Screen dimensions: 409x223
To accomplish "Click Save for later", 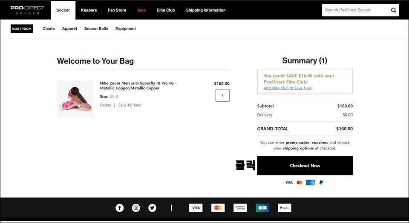I will [130, 105].
